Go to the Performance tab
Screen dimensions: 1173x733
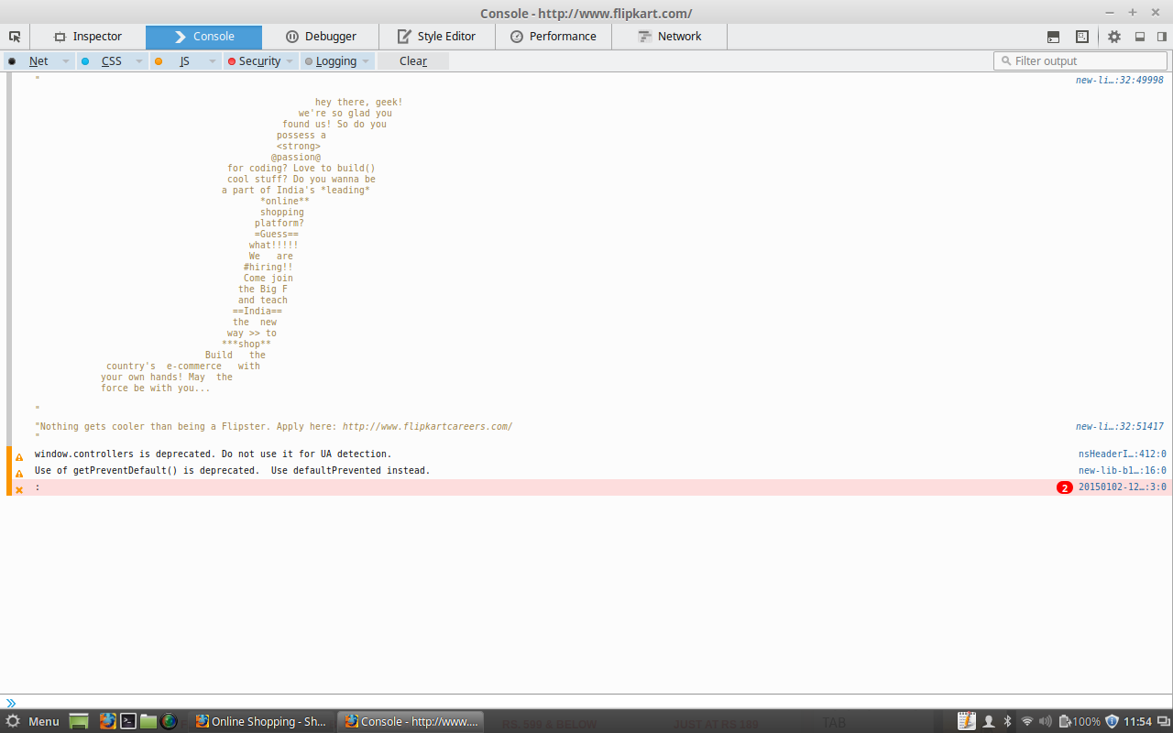tap(554, 37)
